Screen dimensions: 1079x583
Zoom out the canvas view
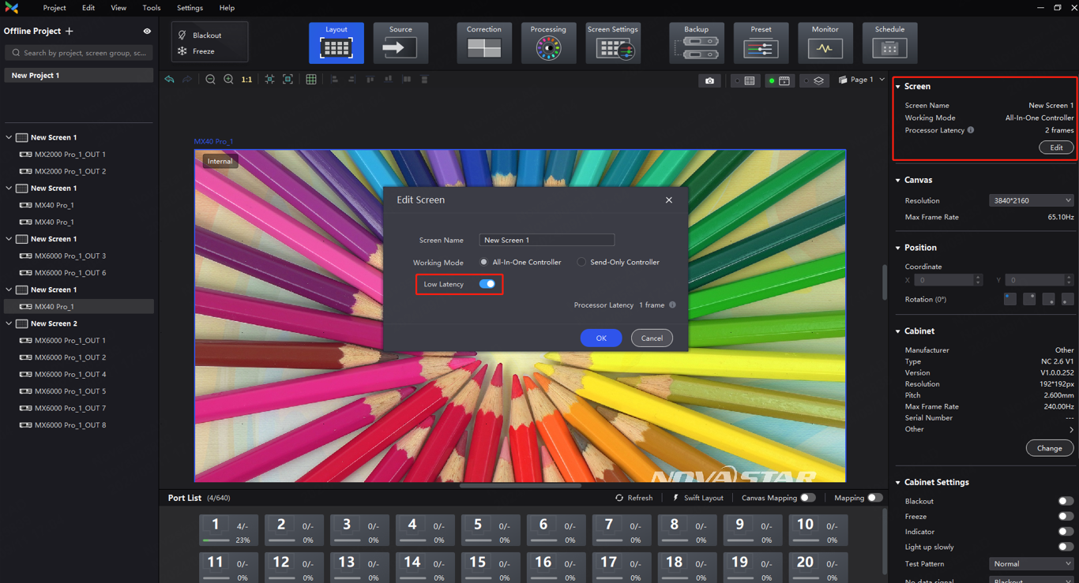pyautogui.click(x=210, y=80)
